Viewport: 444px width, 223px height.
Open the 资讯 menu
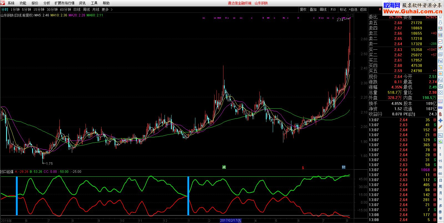[82, 3]
